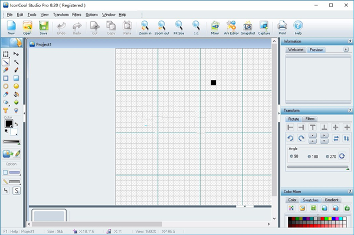Select the filled rectangle tool

click(x=16, y=78)
